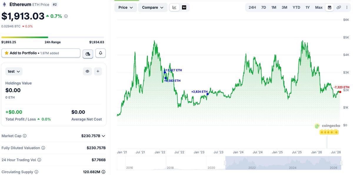The width and height of the screenshot is (353, 175).
Task: Click the right handle of range slider
Action: coord(341,163)
